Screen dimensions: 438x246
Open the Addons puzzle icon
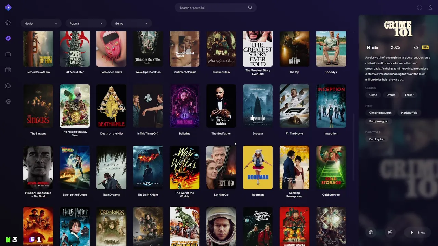(8, 86)
